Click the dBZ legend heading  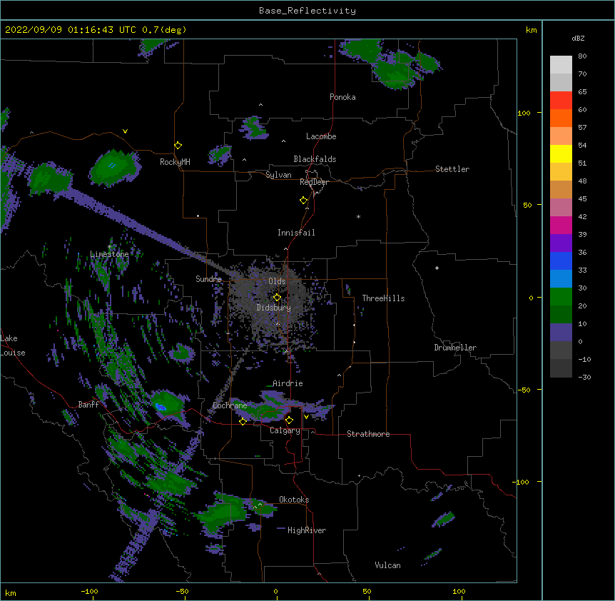(x=578, y=38)
